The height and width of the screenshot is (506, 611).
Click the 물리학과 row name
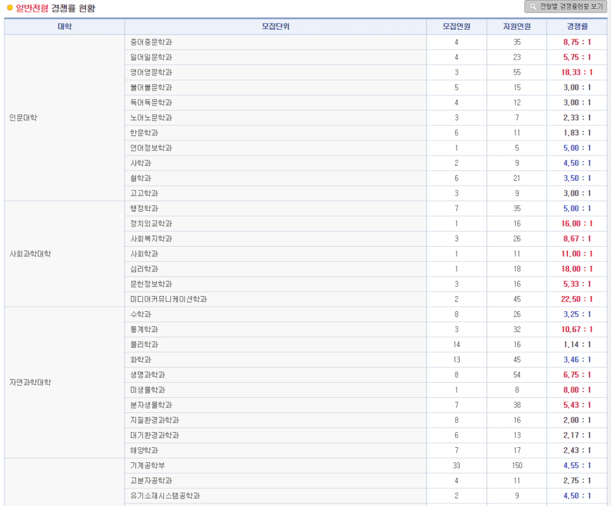[x=144, y=345]
